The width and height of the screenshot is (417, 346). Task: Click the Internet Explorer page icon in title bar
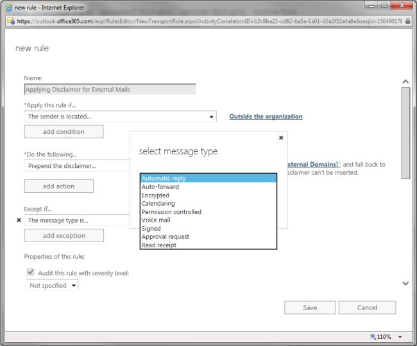pos(9,8)
